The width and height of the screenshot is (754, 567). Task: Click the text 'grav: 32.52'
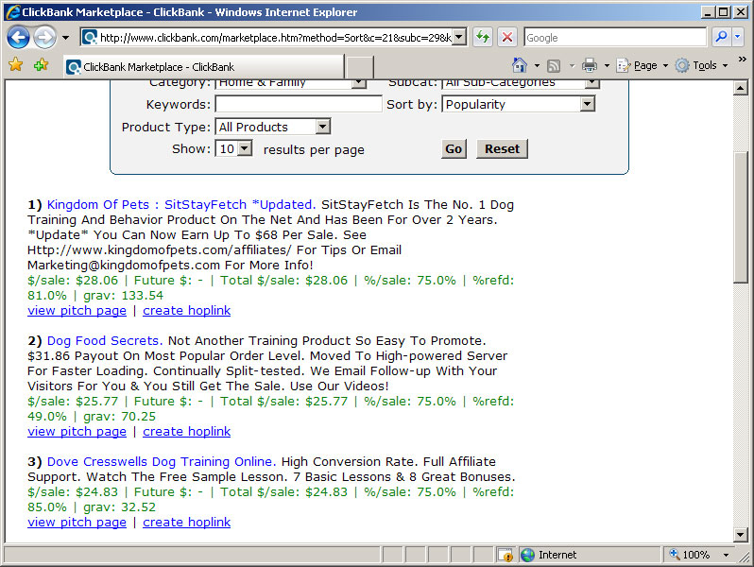pos(120,507)
